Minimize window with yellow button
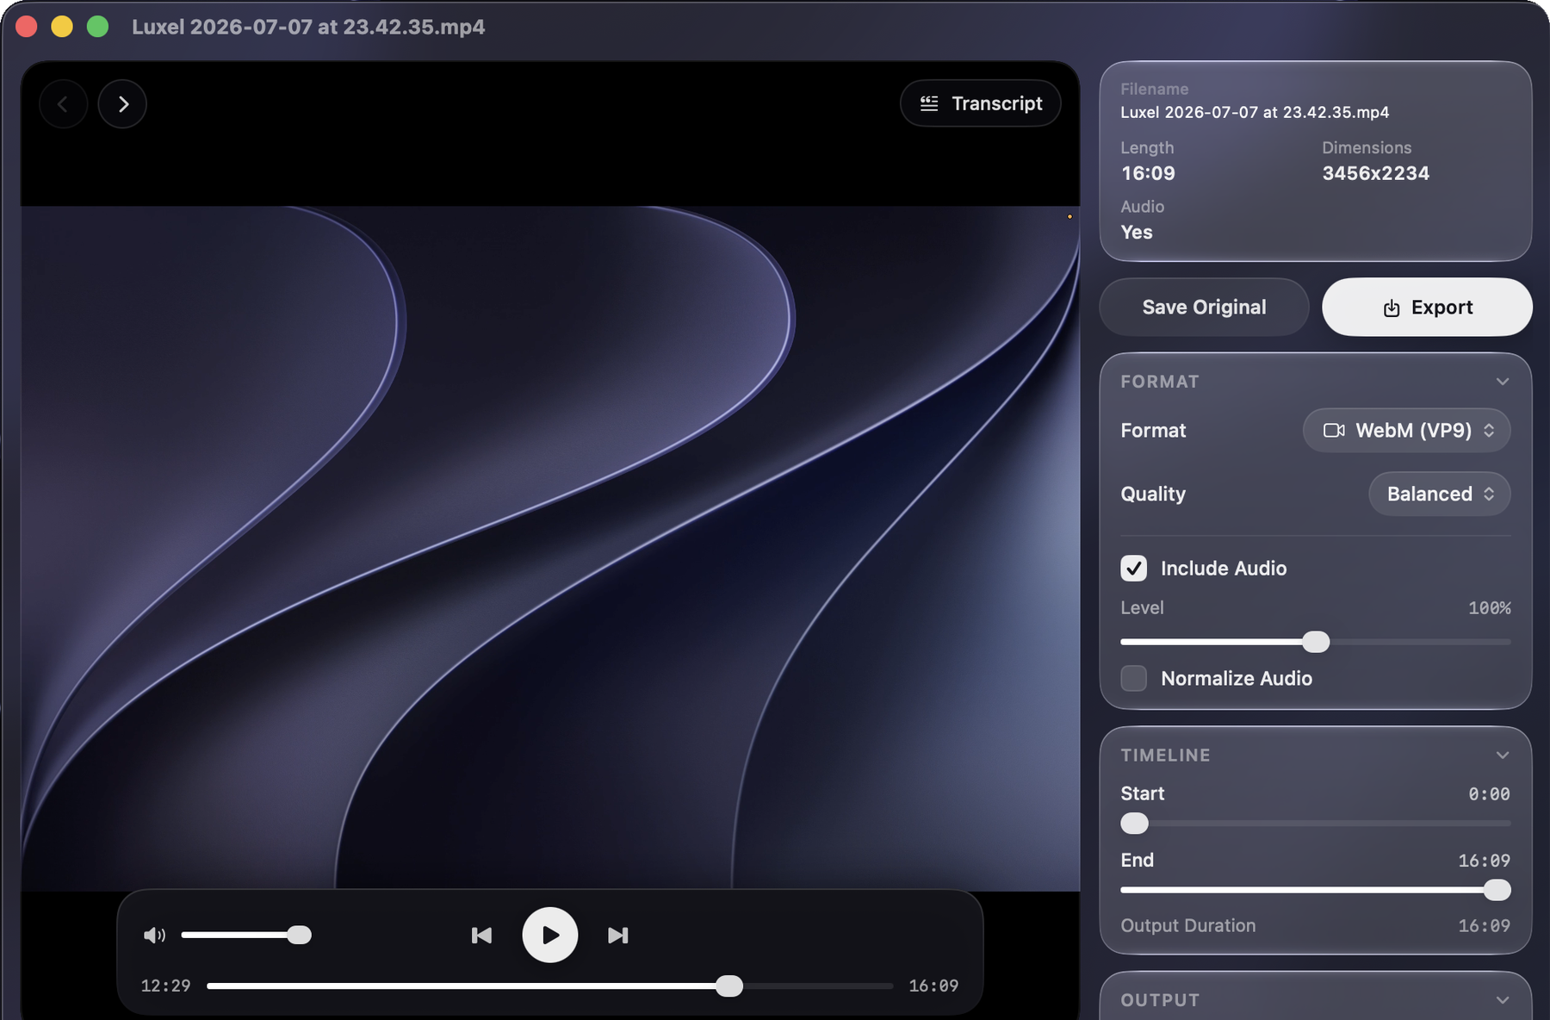Screen dimensions: 1550x1020 click(x=62, y=27)
